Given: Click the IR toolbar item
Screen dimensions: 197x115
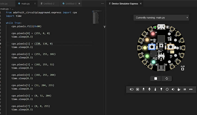Looking at the screenshot, I should (x=185, y=89).
